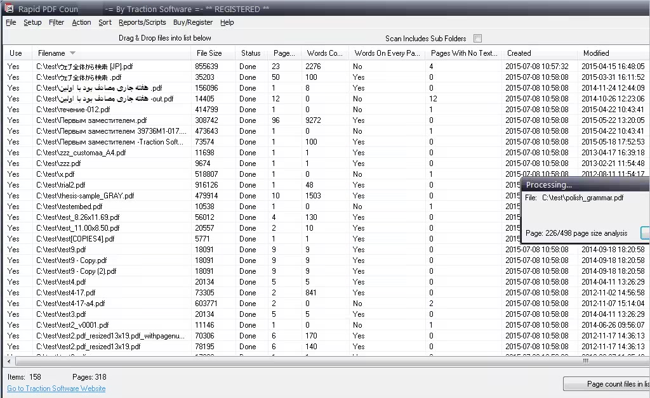Viewport: 650px width, 398px height.
Task: Open the Help menu
Action: pyautogui.click(x=227, y=22)
